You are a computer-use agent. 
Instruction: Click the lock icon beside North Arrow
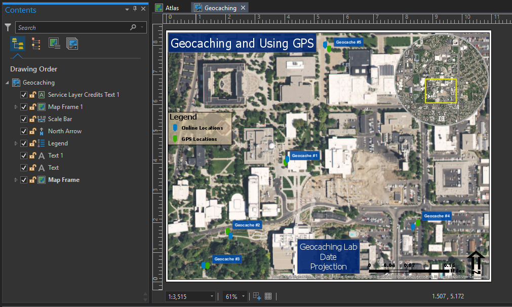click(x=32, y=131)
